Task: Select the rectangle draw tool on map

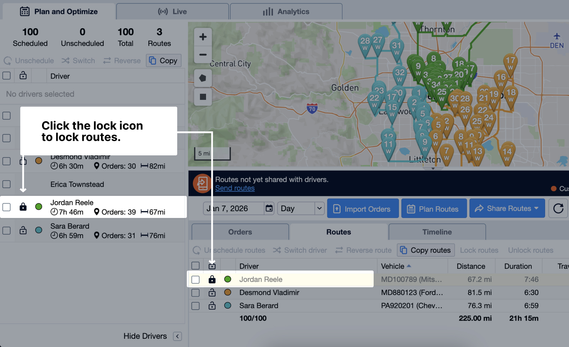Action: pyautogui.click(x=203, y=97)
